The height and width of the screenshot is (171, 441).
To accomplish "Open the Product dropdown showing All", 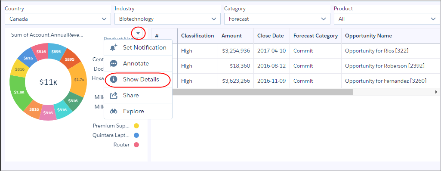I will pos(387,19).
